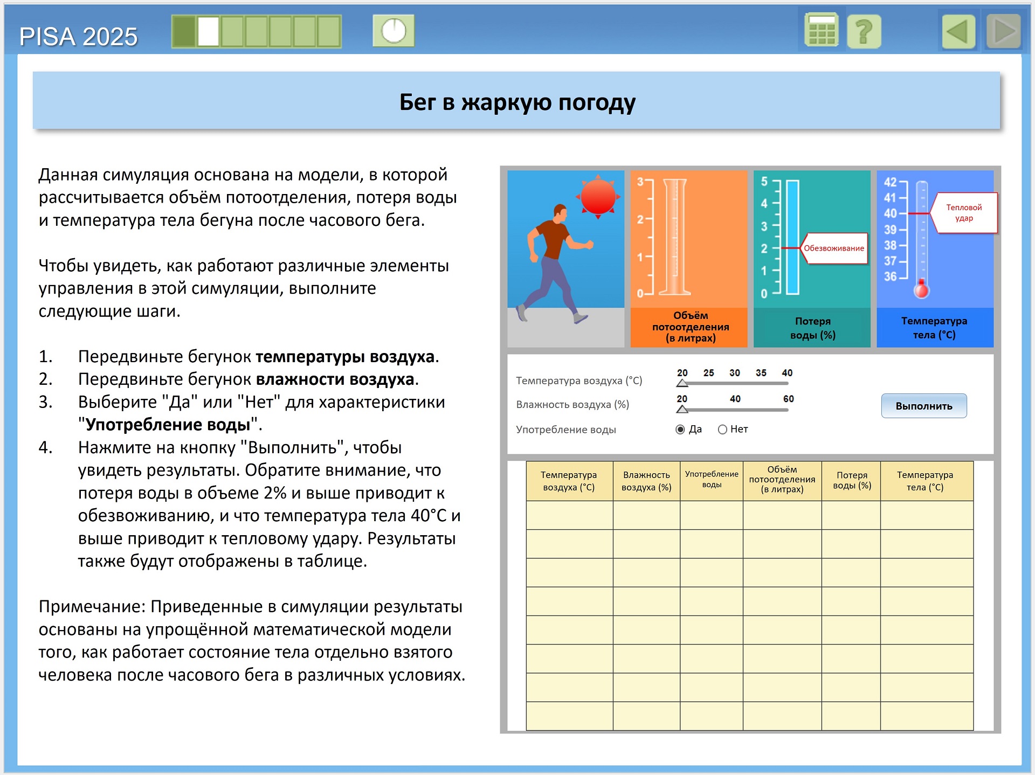The image size is (1035, 775).
Task: Select "Да" for Употребление воды
Action: point(680,430)
